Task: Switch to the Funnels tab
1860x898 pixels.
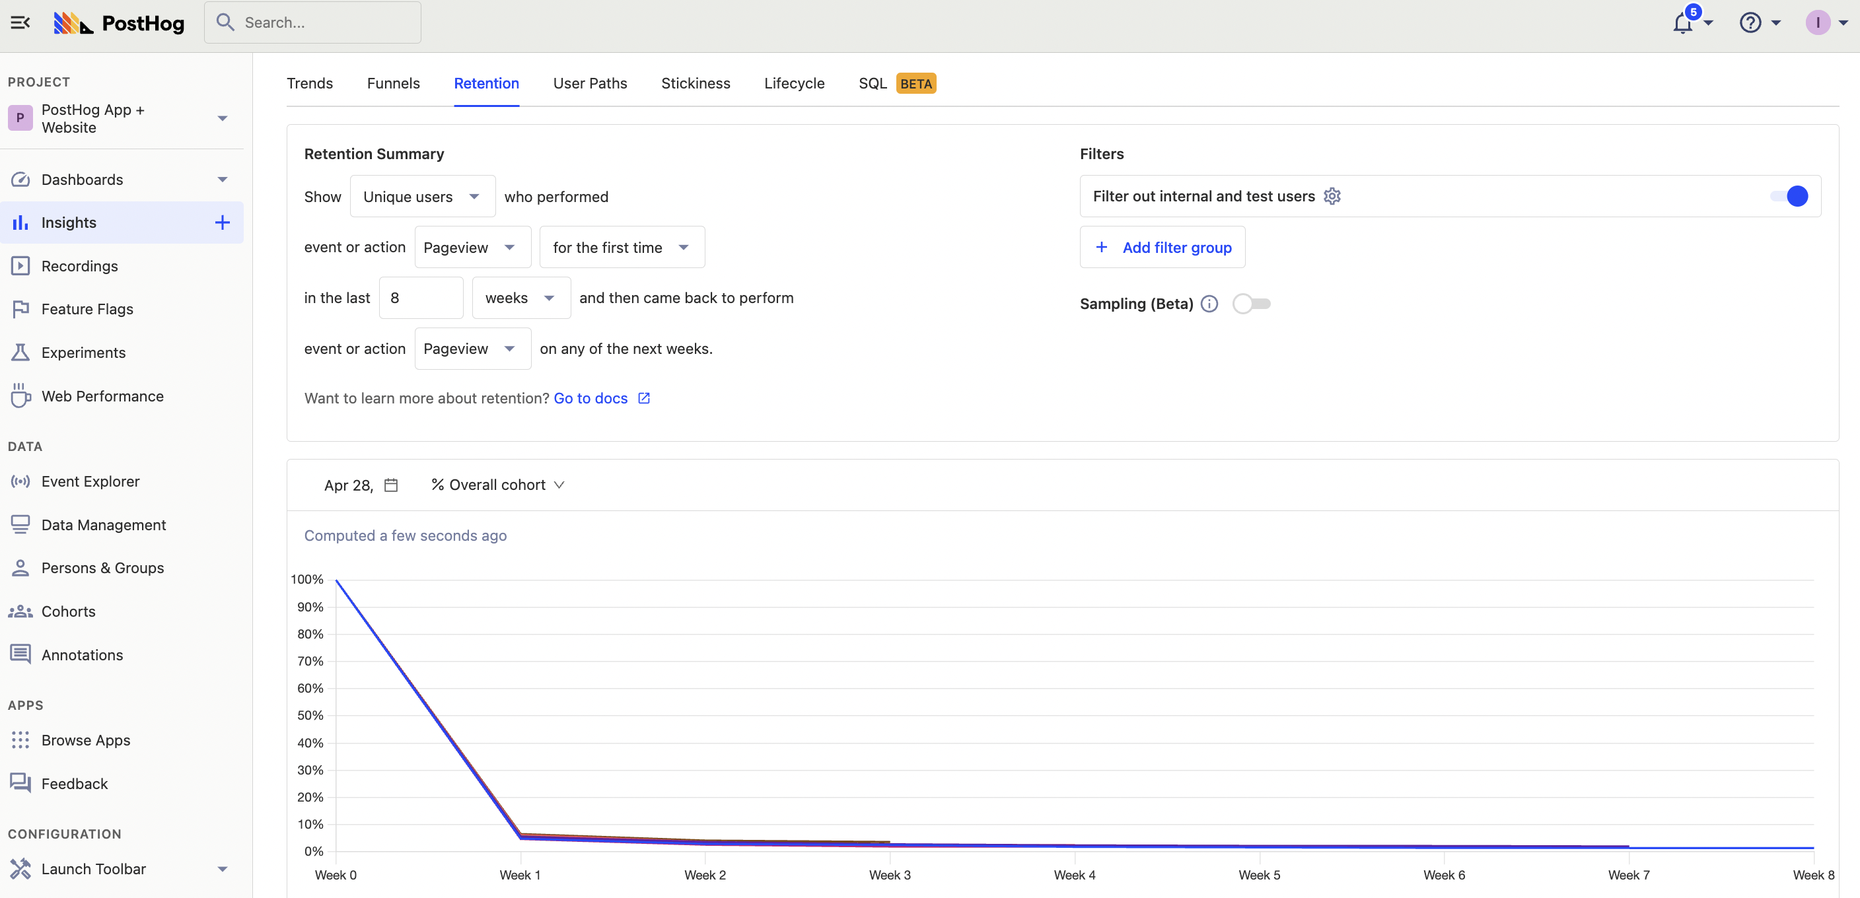Action: point(393,83)
